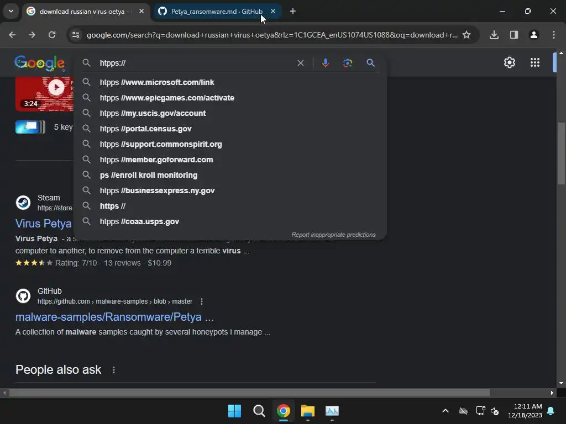Bookmark this page with the star icon
Image resolution: width=566 pixels, height=424 pixels.
pyautogui.click(x=467, y=35)
